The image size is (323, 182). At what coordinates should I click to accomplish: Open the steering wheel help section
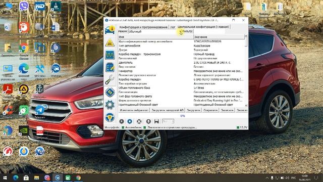(110, 117)
